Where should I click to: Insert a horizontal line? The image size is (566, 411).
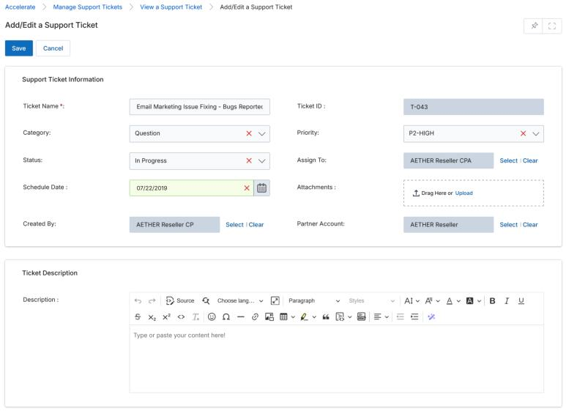[x=241, y=317]
